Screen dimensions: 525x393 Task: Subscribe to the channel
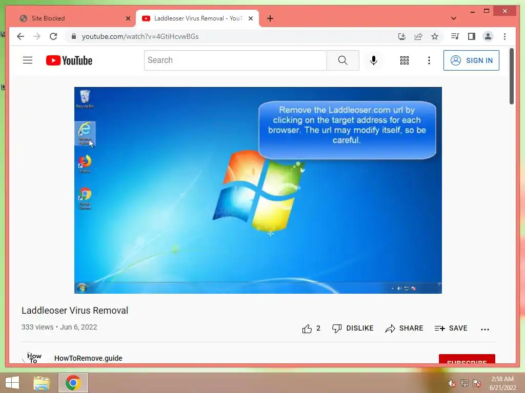pos(467,359)
